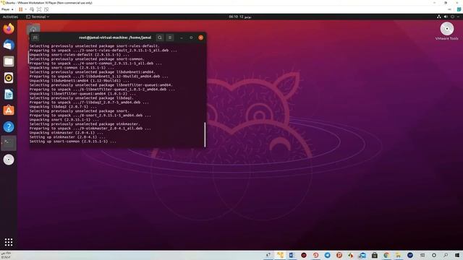
Task: Open Chrome from the Windows taskbar
Action: tap(386, 255)
